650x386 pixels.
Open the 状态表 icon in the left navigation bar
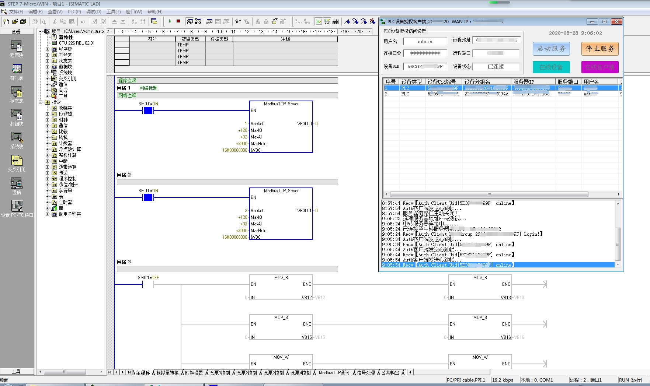(x=17, y=95)
